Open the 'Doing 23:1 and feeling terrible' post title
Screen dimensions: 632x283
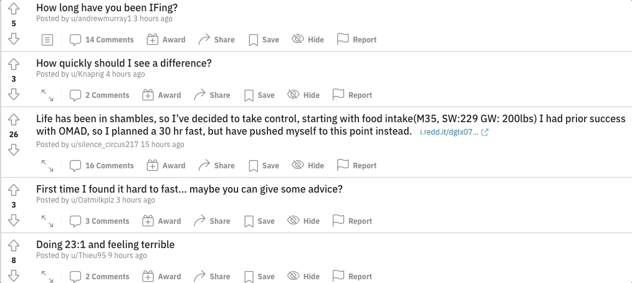[105, 244]
